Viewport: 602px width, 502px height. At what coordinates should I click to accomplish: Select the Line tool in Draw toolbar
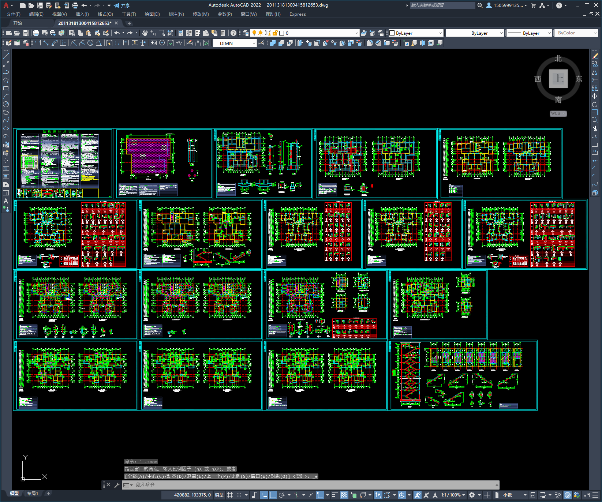pos(6,56)
